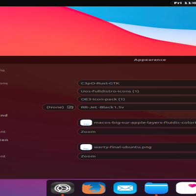Click the JPEG file icon for background image
The height and width of the screenshot is (196, 196).
tap(86, 122)
